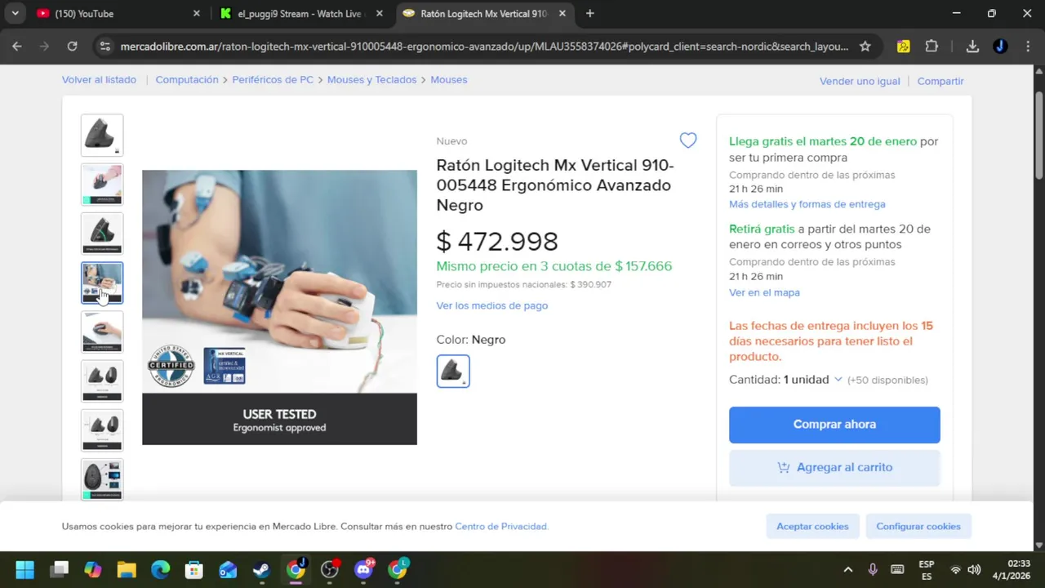Click the main product image
Screen dimensions: 1045x588
tap(279, 307)
